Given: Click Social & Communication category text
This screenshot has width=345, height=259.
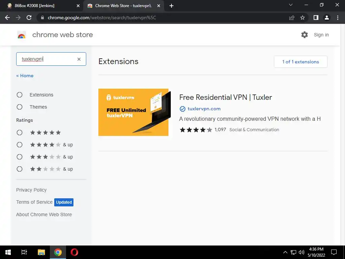Looking at the screenshot, I should (x=254, y=130).
